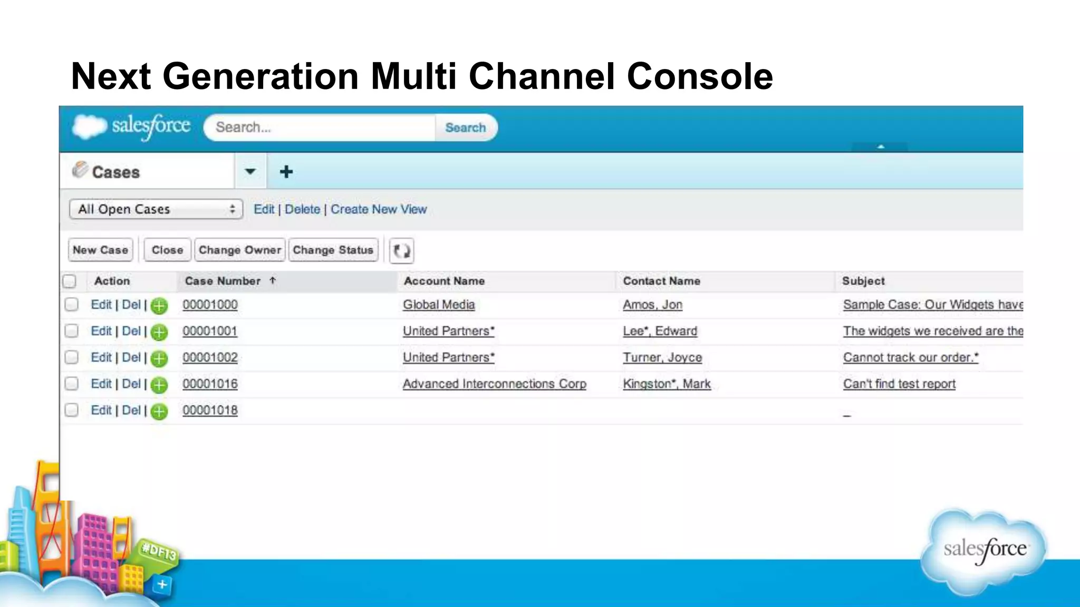Click Del link for case 00001016
1080x607 pixels.
pos(131,384)
